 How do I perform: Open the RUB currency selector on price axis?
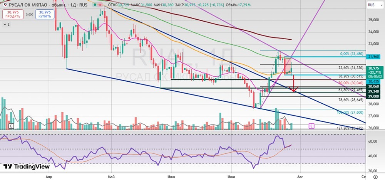375,5
